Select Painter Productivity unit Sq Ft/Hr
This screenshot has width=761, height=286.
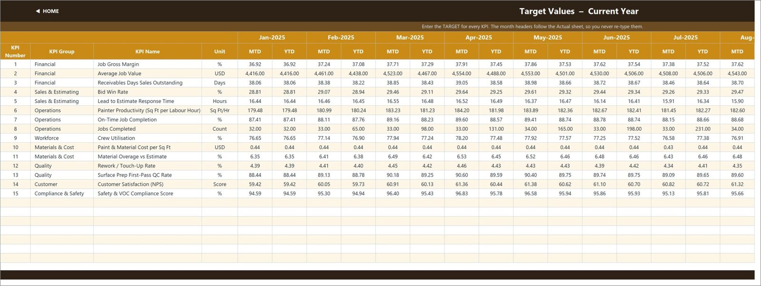220,110
